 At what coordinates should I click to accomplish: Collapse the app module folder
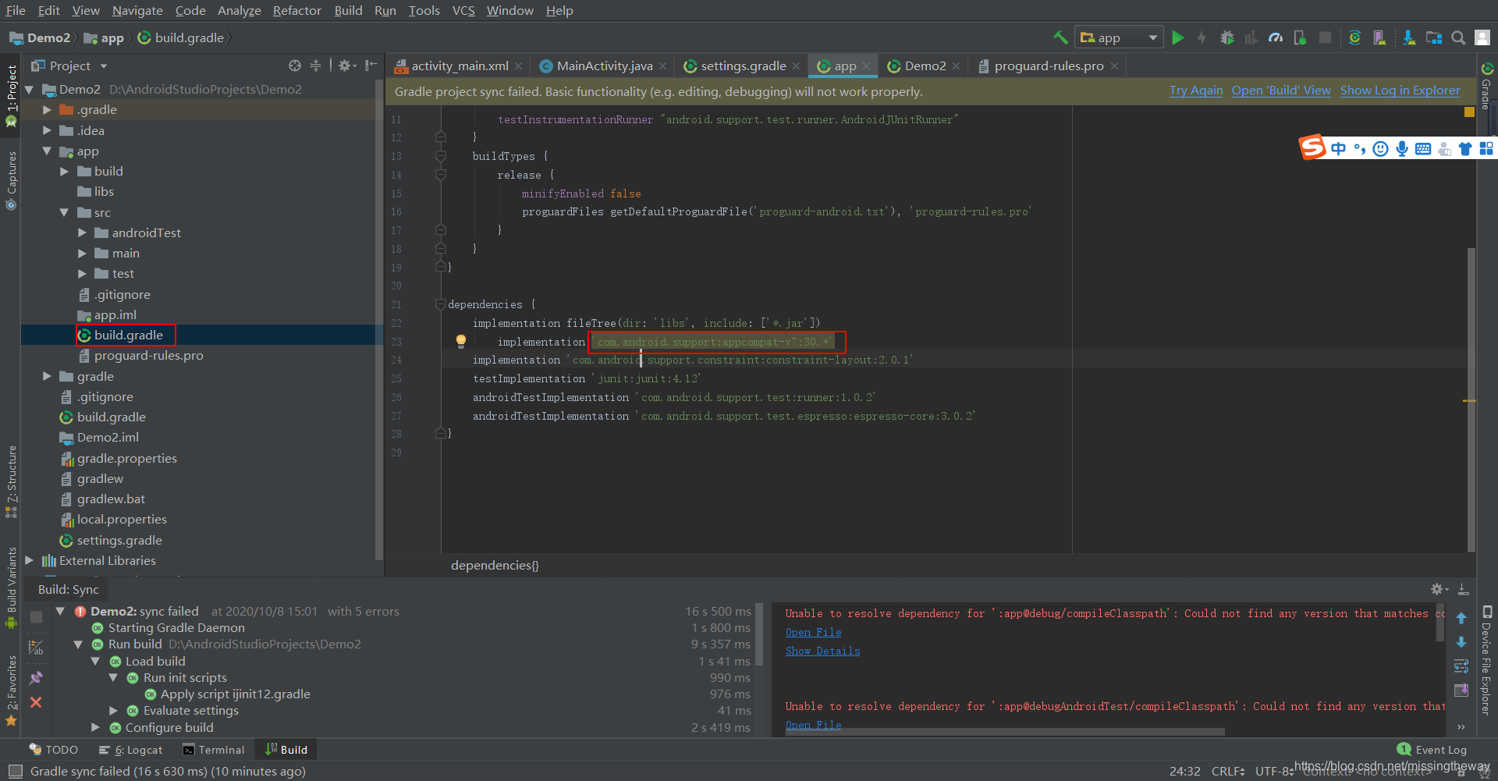pos(47,151)
